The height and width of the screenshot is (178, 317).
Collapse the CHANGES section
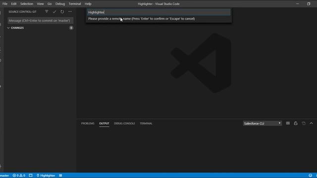[15, 28]
